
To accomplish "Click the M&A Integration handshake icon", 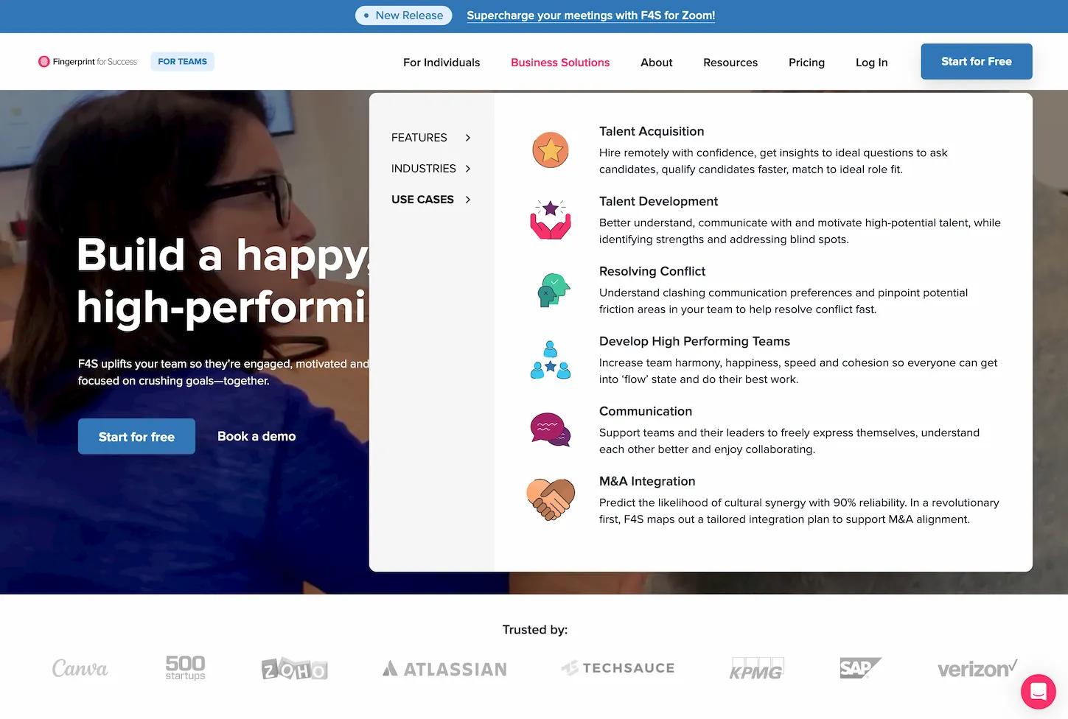I will [x=550, y=499].
